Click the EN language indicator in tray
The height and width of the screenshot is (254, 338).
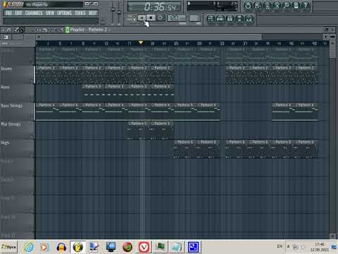[x=280, y=246]
